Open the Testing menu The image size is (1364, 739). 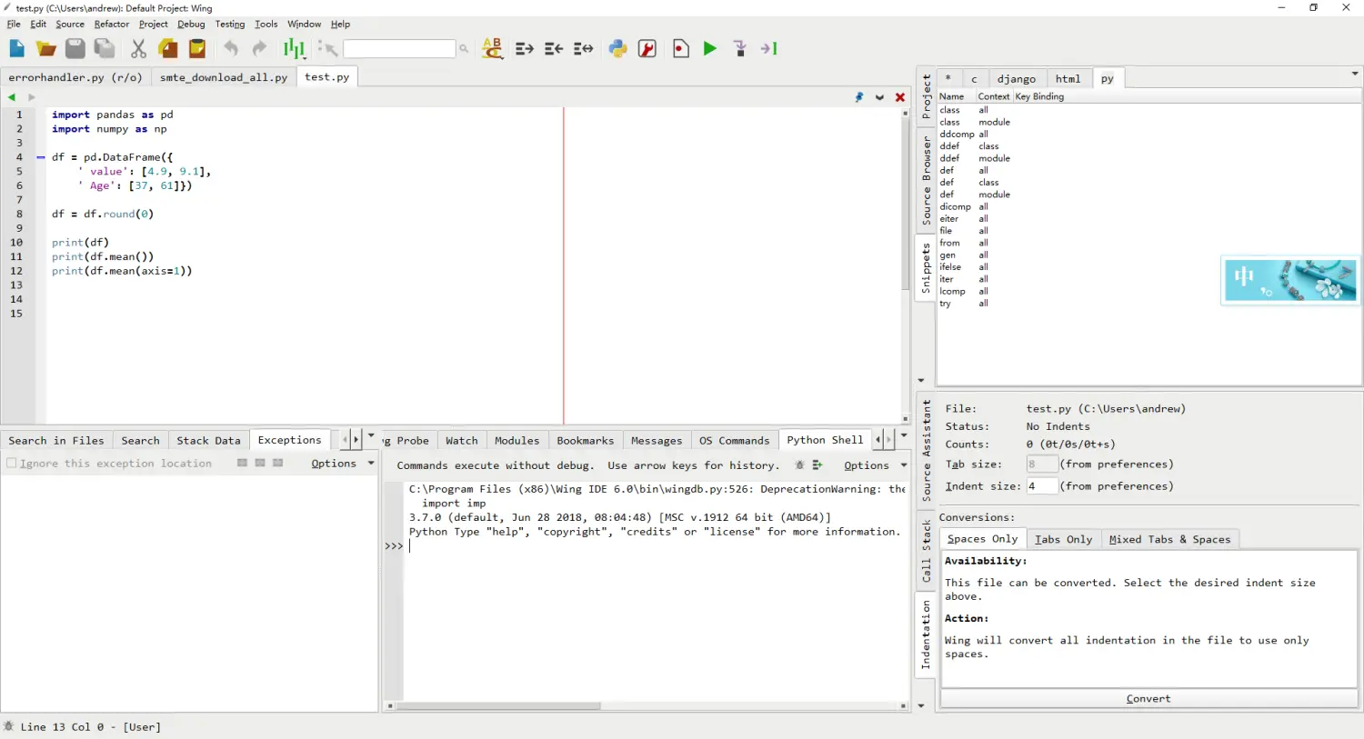(230, 25)
